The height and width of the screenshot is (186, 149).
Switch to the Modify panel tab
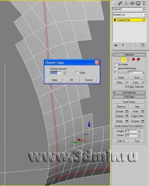point(120,3)
